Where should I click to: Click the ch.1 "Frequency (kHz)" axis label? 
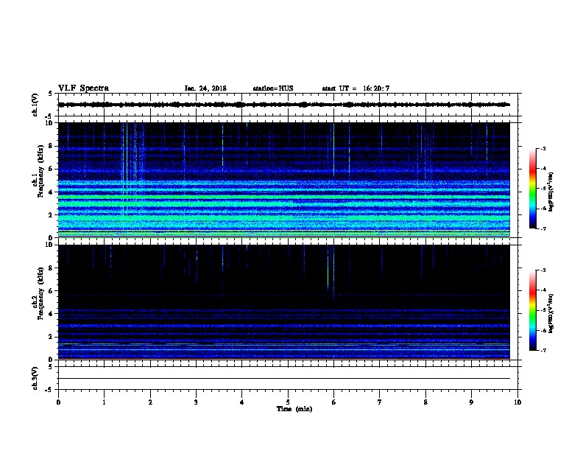pos(40,172)
